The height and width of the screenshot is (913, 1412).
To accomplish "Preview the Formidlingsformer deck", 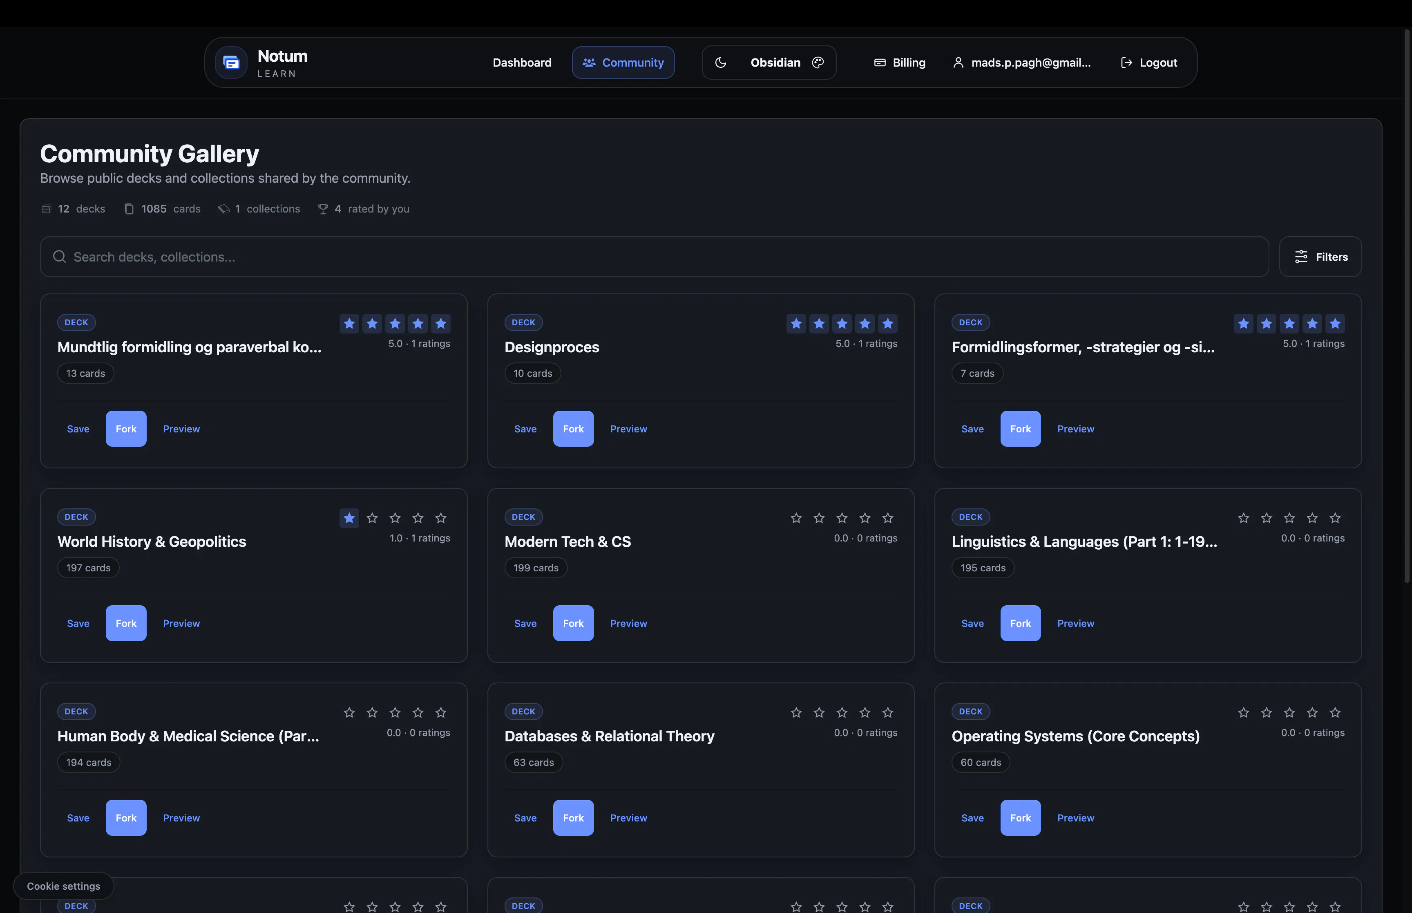I will (x=1075, y=429).
